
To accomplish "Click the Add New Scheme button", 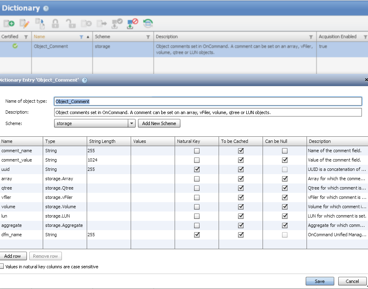I will (159, 123).
